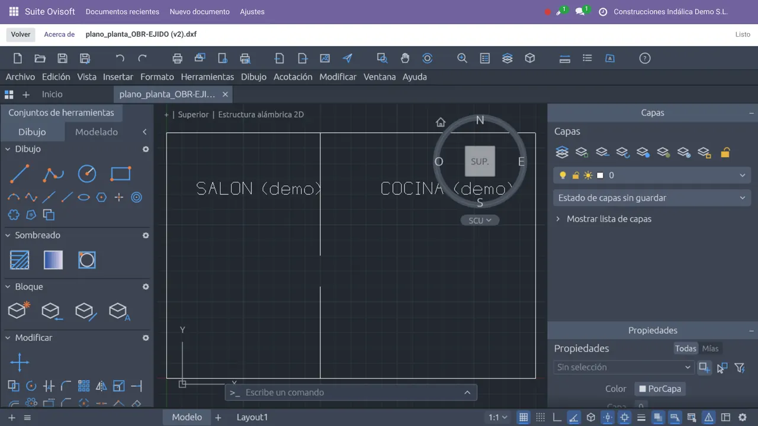Image resolution: width=758 pixels, height=426 pixels.
Task: Open the 1:1 scale dropdown
Action: tap(497, 417)
